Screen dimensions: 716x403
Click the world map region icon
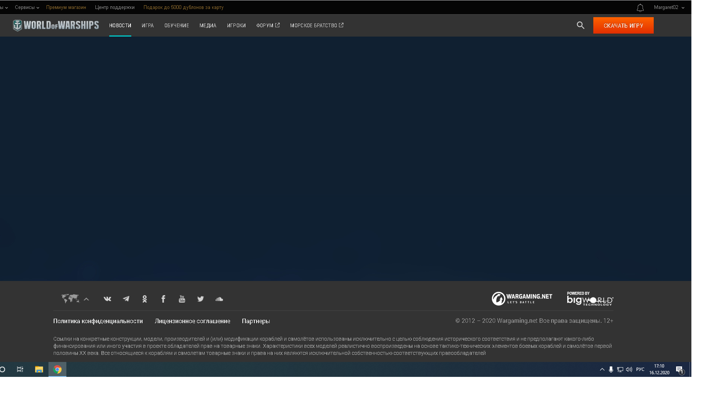tap(70, 299)
